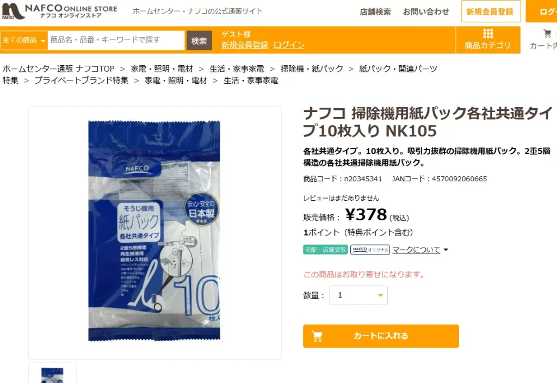This screenshot has width=557, height=383.
Task: Click the ログイン link under ゲスト様
Action: pyautogui.click(x=289, y=45)
